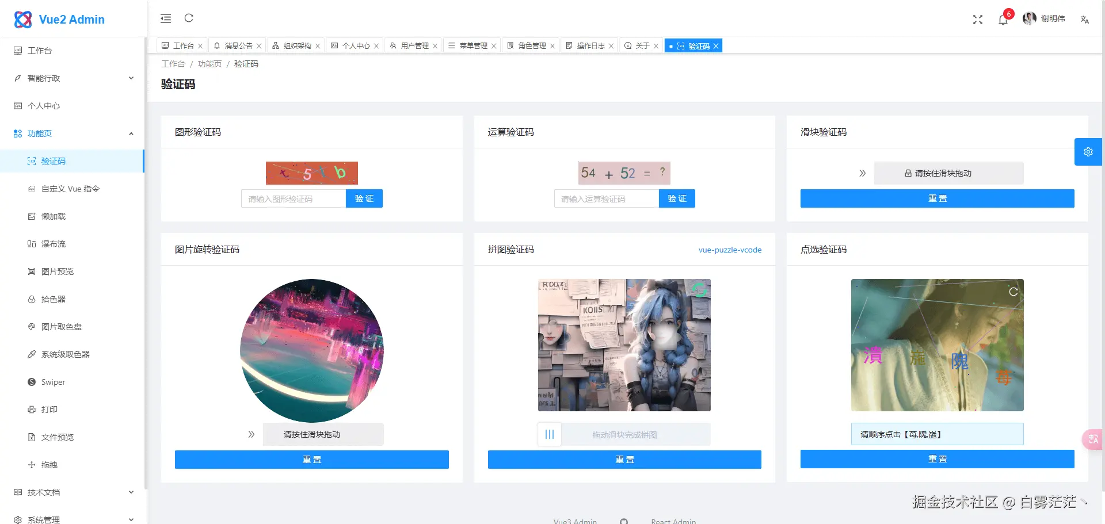Click 重置 under the slider captcha
This screenshot has height=524, width=1105.
point(937,198)
